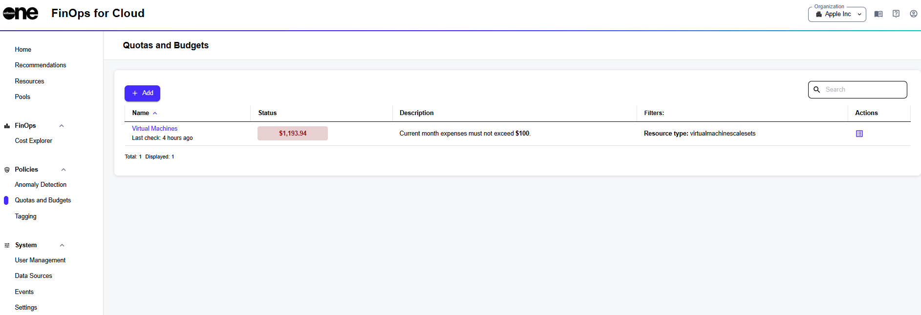The width and height of the screenshot is (921, 315).
Task: Go to Anomaly Detection page
Action: [x=41, y=185]
